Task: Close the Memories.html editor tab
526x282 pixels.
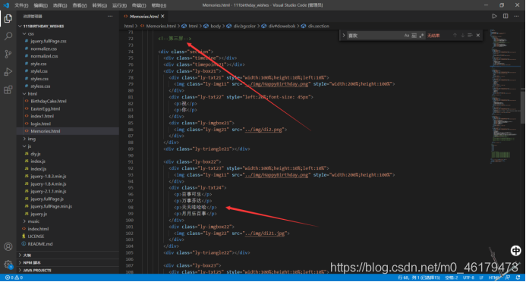Action: (x=162, y=16)
